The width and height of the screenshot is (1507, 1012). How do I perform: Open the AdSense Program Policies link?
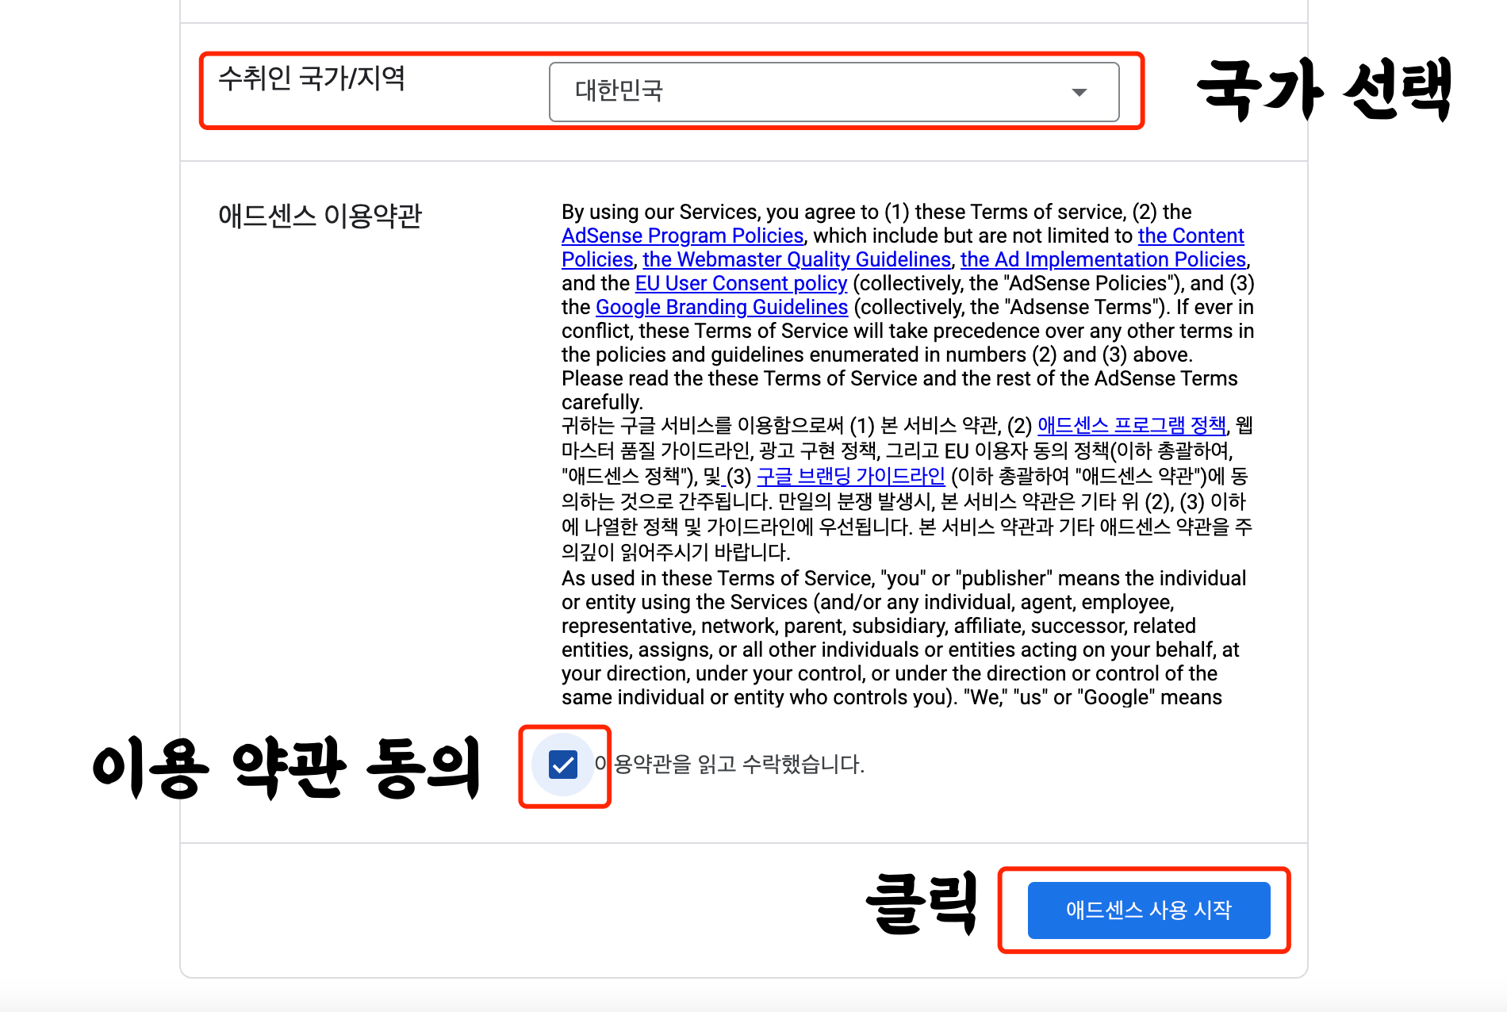[682, 236]
